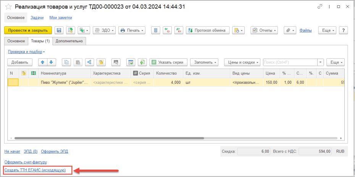Open the top toolbar Еще menu
Image resolution: width=355 pixels, height=177 pixels.
[x=327, y=30]
